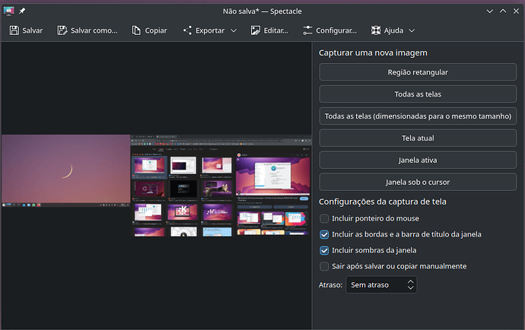Toggle the pin window icon
Screen dimensions: 525x330
22,11
